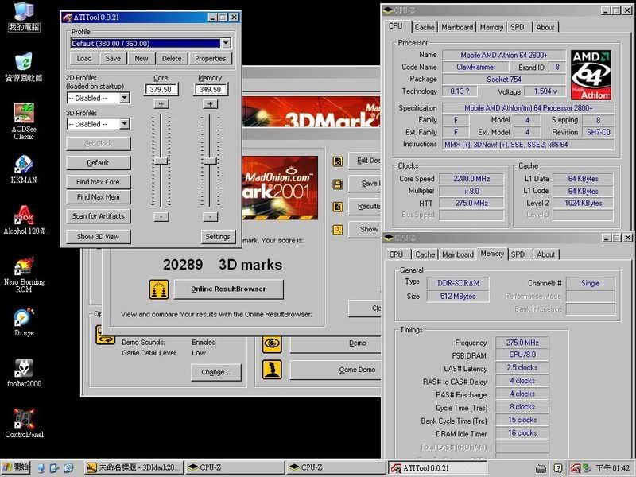636x477 pixels.
Task: Click the Core clock value field 379.50
Action: pos(161,89)
